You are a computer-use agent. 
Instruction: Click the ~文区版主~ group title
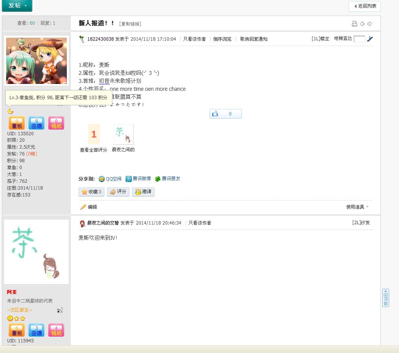pyautogui.click(x=20, y=310)
